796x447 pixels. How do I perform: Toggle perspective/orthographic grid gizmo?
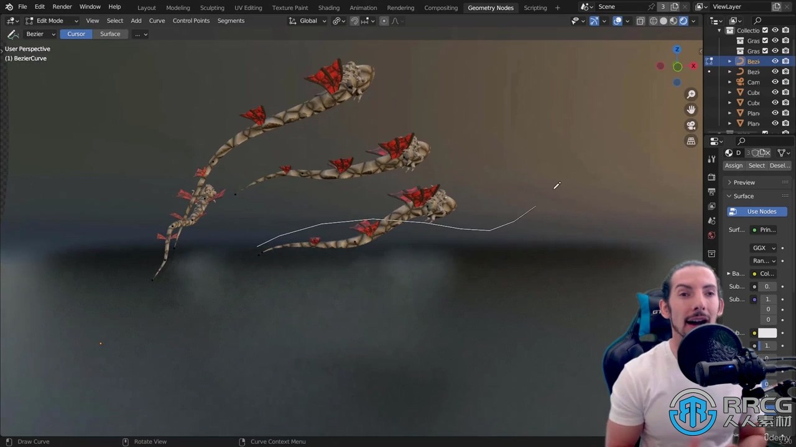[x=691, y=141]
